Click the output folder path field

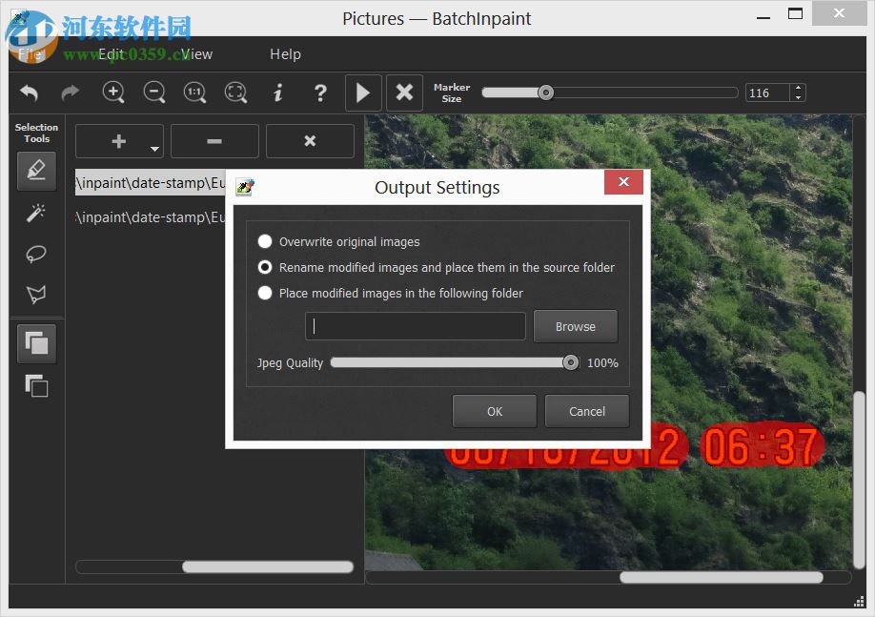(x=416, y=326)
